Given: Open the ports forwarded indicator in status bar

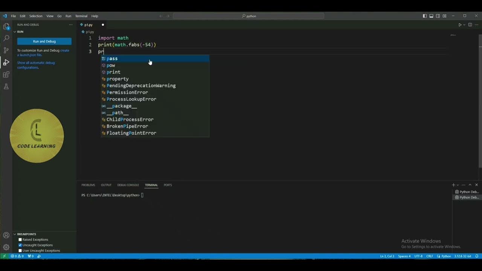Looking at the screenshot, I should coord(31,256).
